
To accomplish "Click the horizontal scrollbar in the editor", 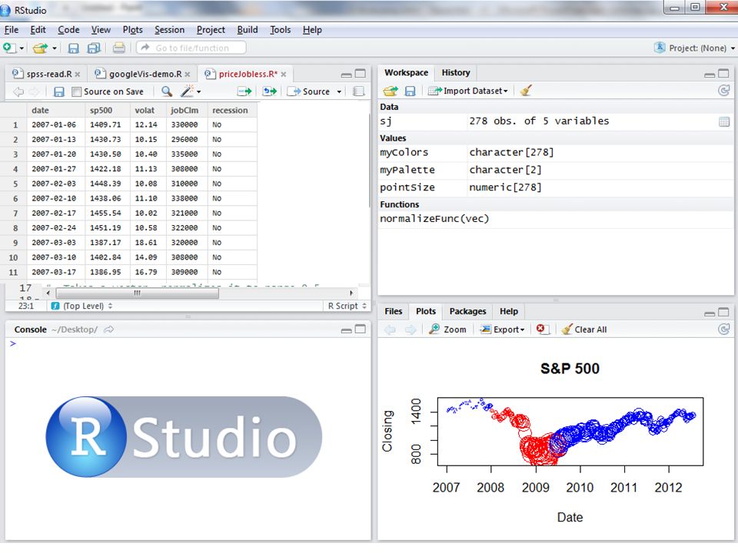I will (x=137, y=293).
